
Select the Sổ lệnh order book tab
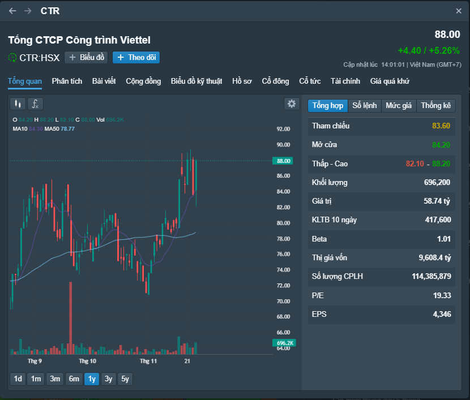coord(365,106)
